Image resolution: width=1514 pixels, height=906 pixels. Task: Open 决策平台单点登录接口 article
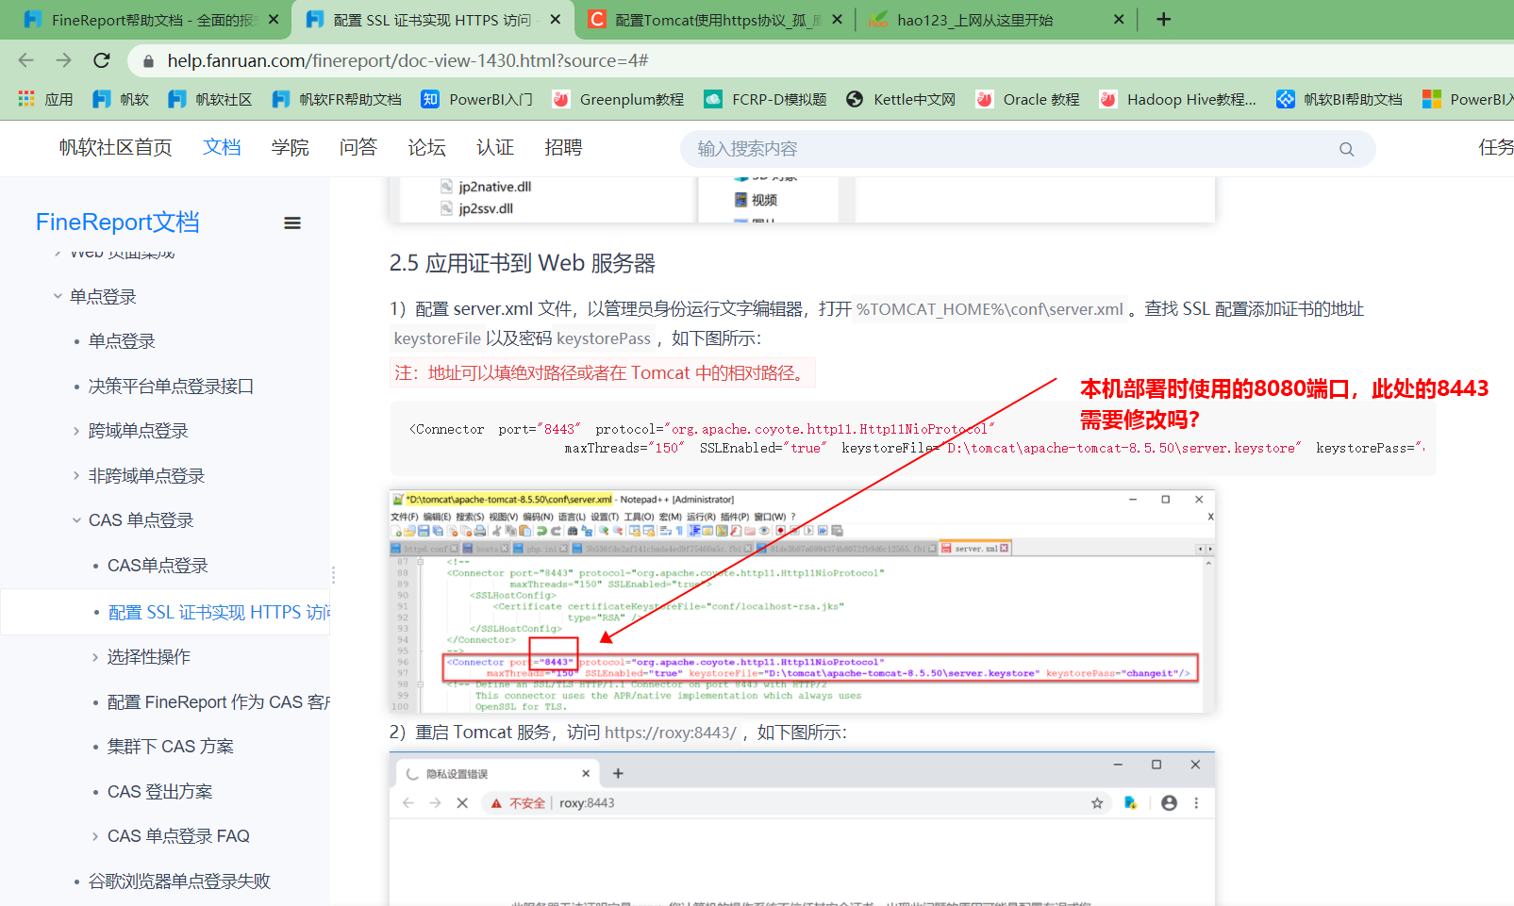(171, 387)
